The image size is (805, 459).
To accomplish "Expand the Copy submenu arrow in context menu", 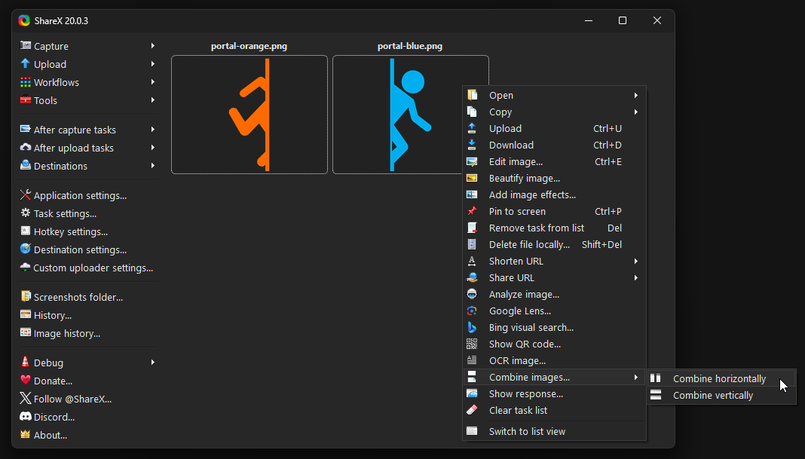I will tap(636, 112).
